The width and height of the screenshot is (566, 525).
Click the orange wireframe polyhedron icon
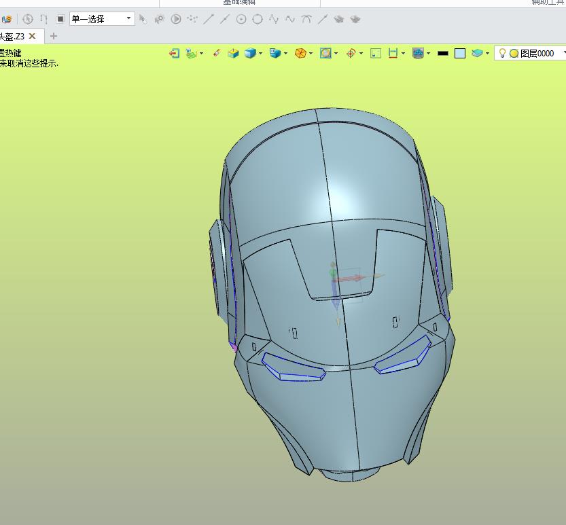click(x=300, y=53)
